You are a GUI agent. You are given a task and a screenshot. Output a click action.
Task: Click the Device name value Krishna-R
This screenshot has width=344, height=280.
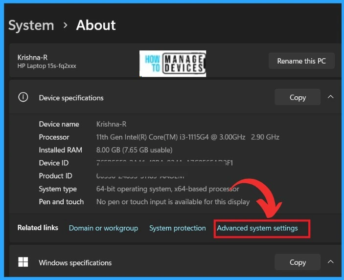tap(112, 125)
